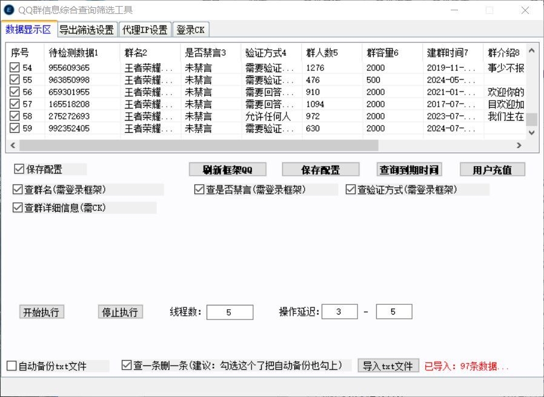
Task: Click 已导入：97条数据 status text
Action: (x=466, y=365)
